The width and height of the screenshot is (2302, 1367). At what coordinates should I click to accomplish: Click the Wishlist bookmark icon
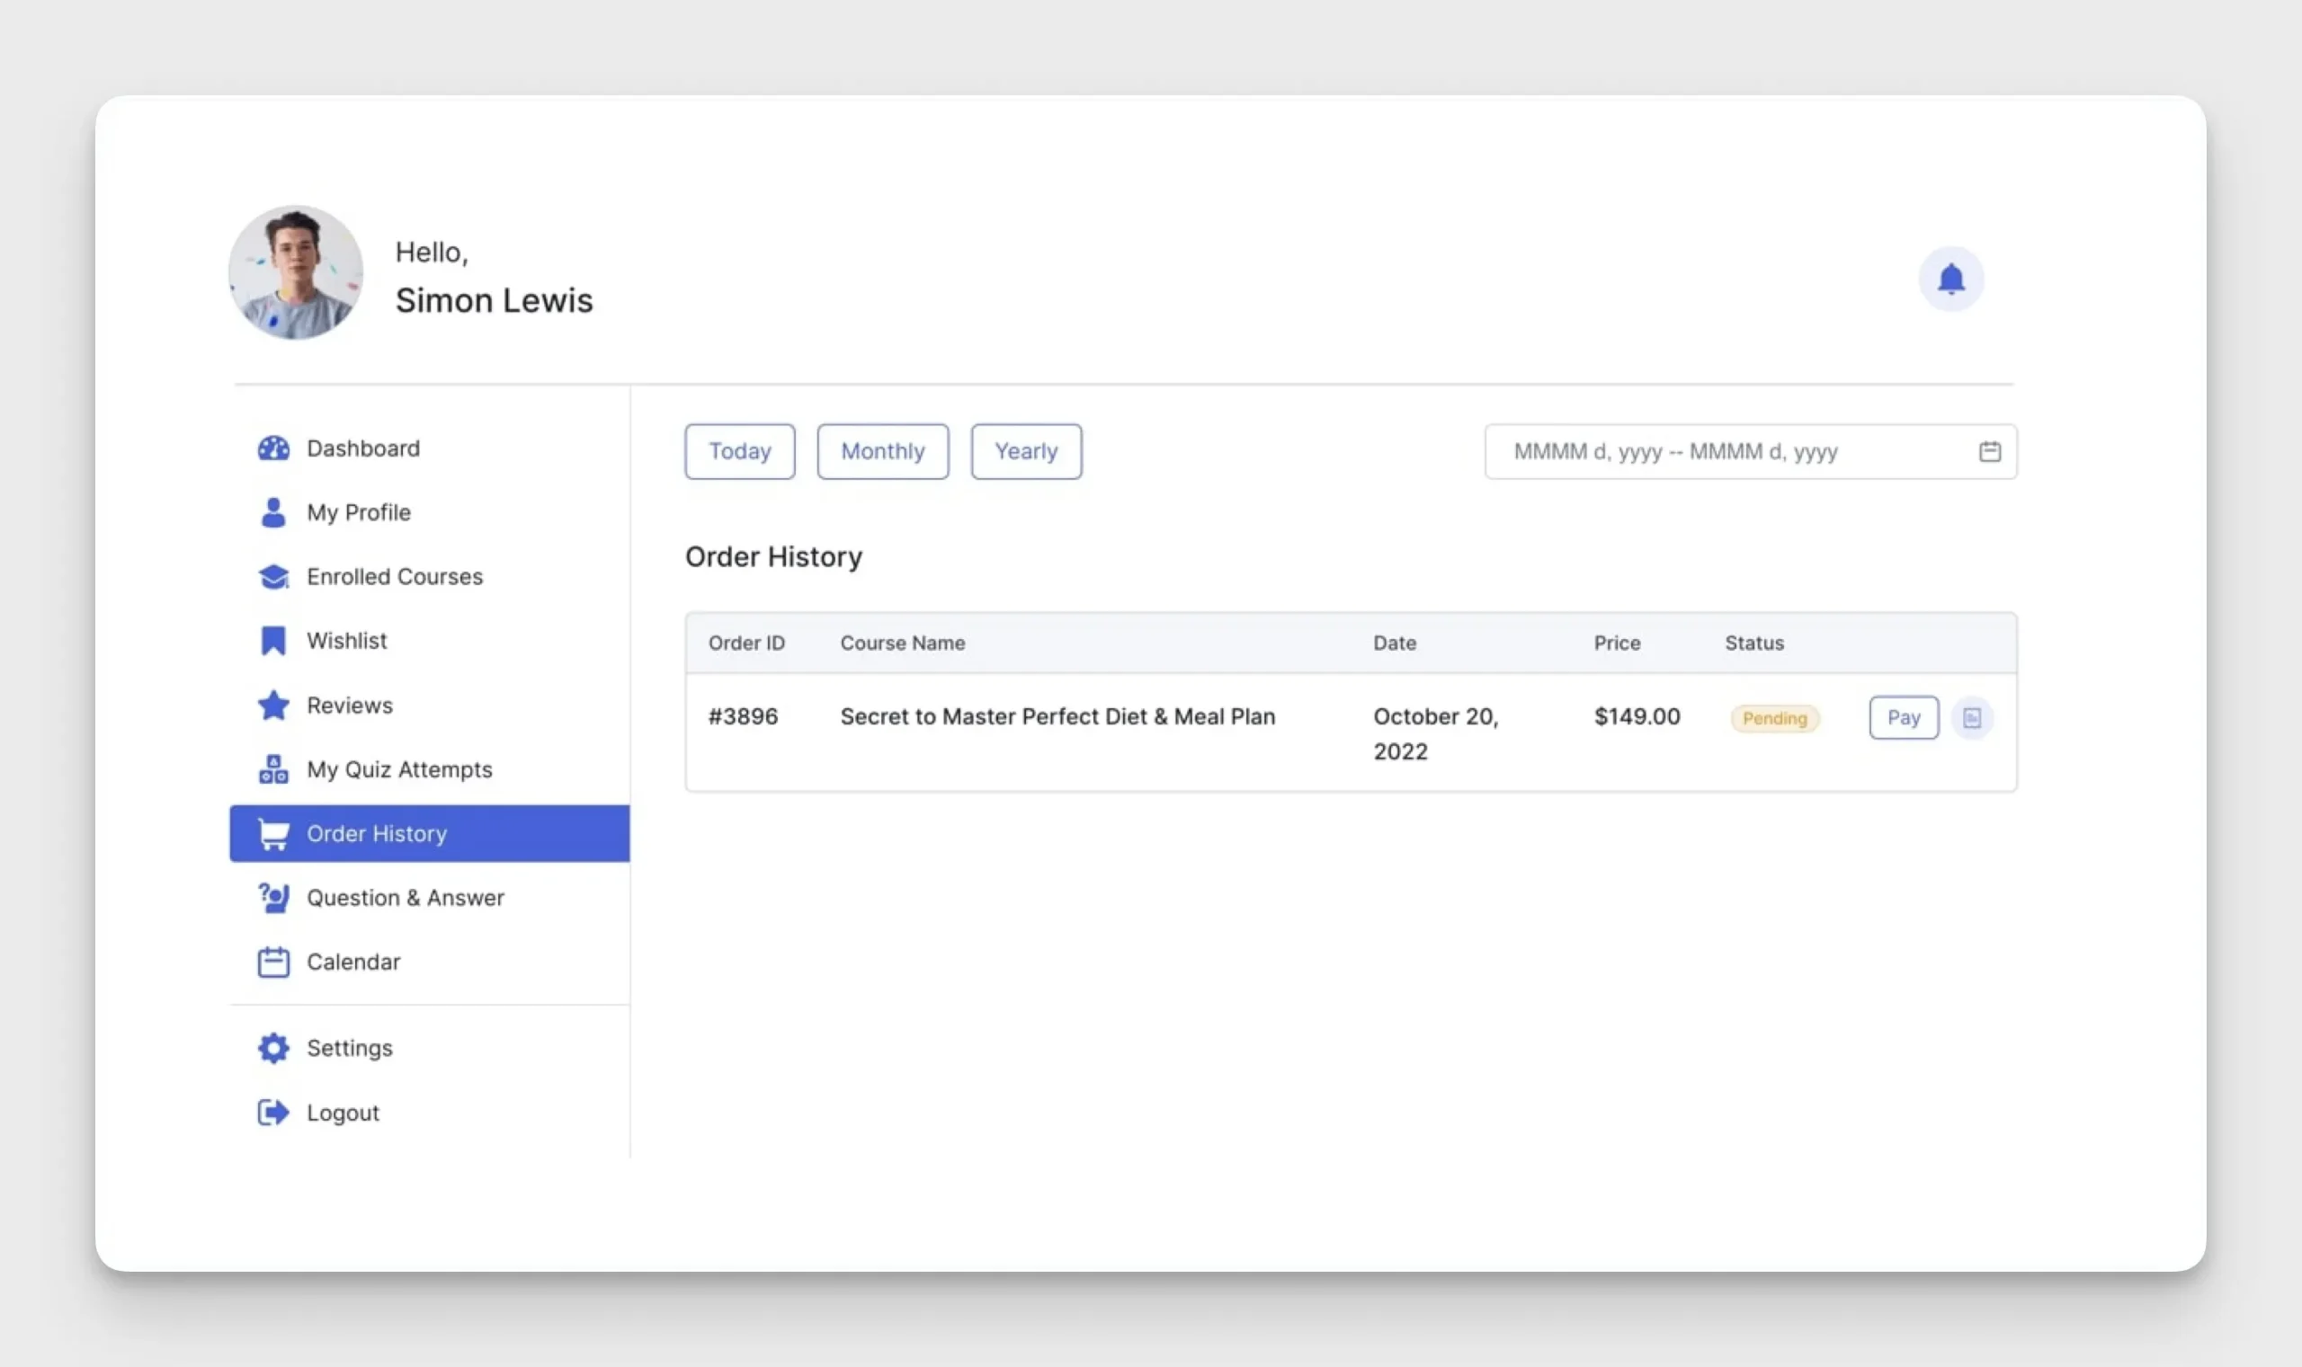[x=273, y=641]
